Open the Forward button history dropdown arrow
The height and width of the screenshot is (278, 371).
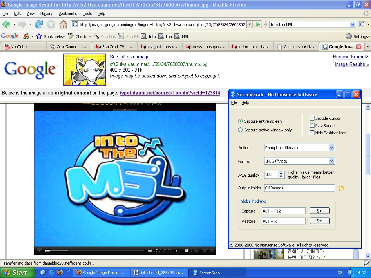tap(30, 24)
